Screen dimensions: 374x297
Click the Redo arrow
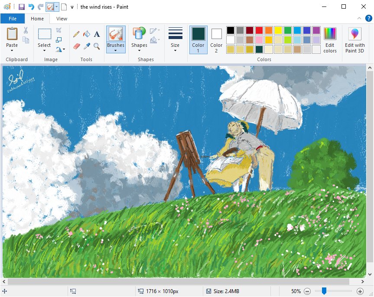(41, 7)
